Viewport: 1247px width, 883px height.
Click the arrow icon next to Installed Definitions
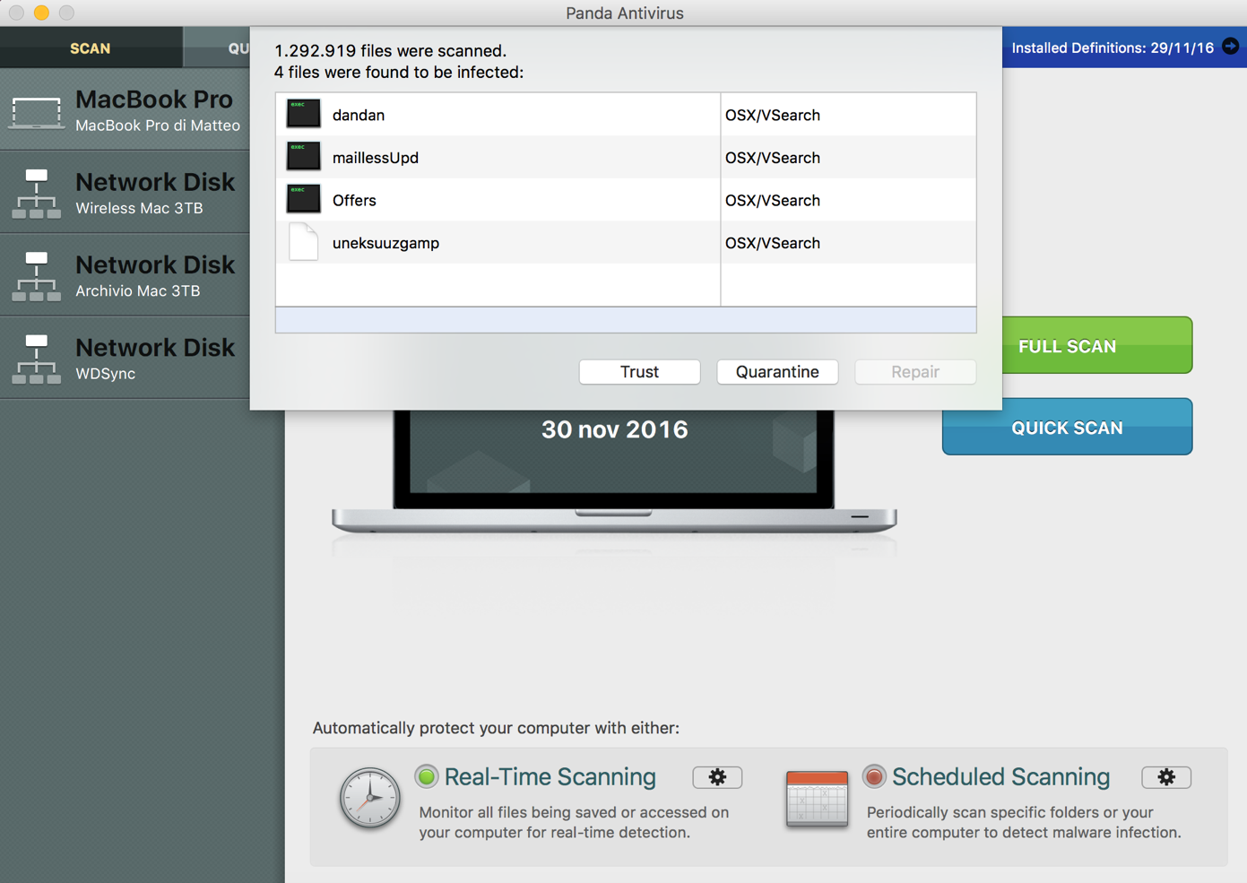(x=1231, y=47)
